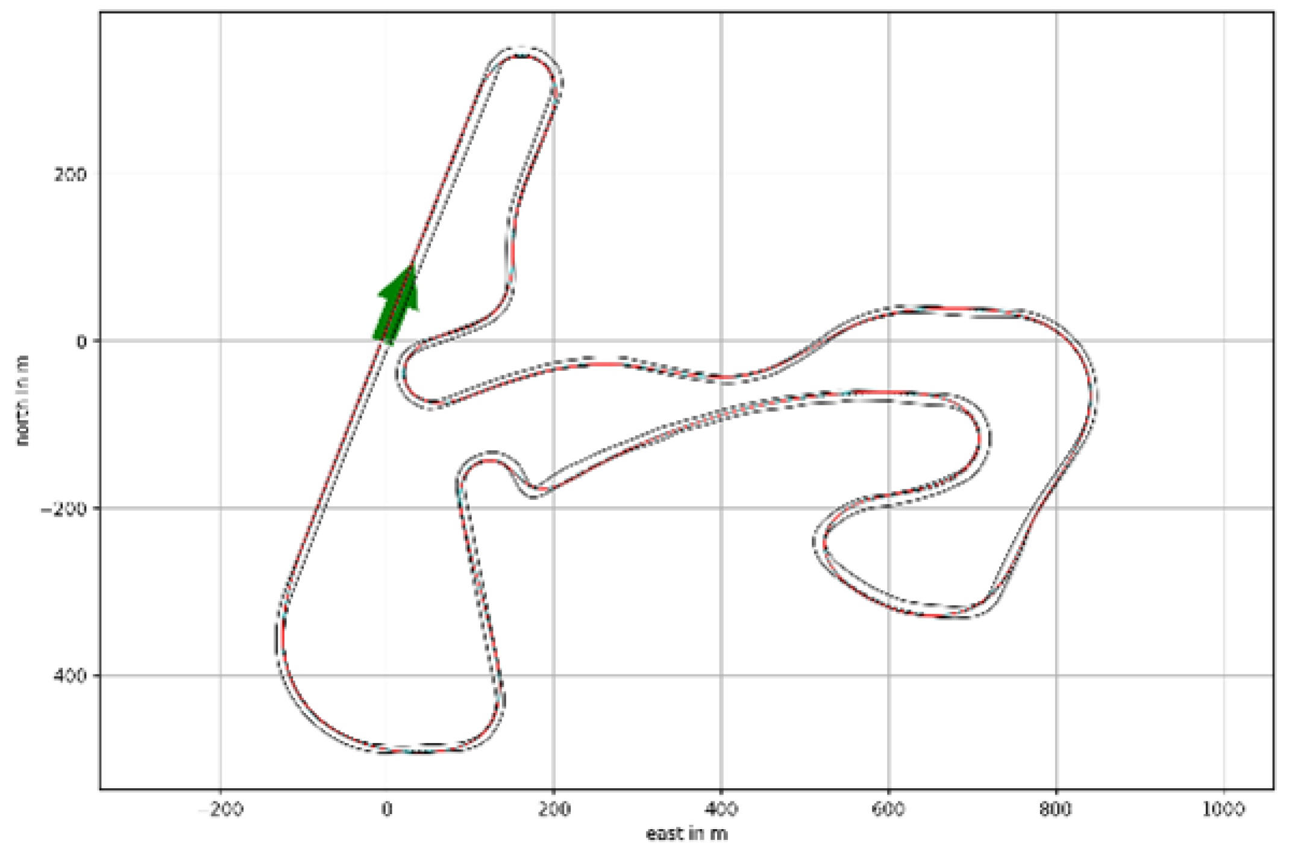Viewport: 1289px width, 852px height.
Task: Click the y-axis tick label 200
Action: pyautogui.click(x=71, y=175)
